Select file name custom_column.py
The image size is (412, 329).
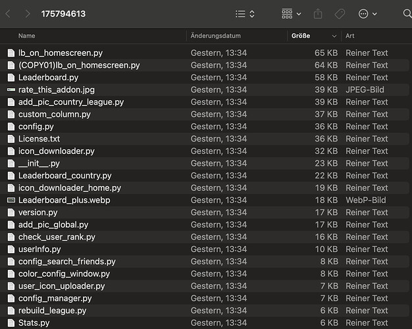point(55,114)
